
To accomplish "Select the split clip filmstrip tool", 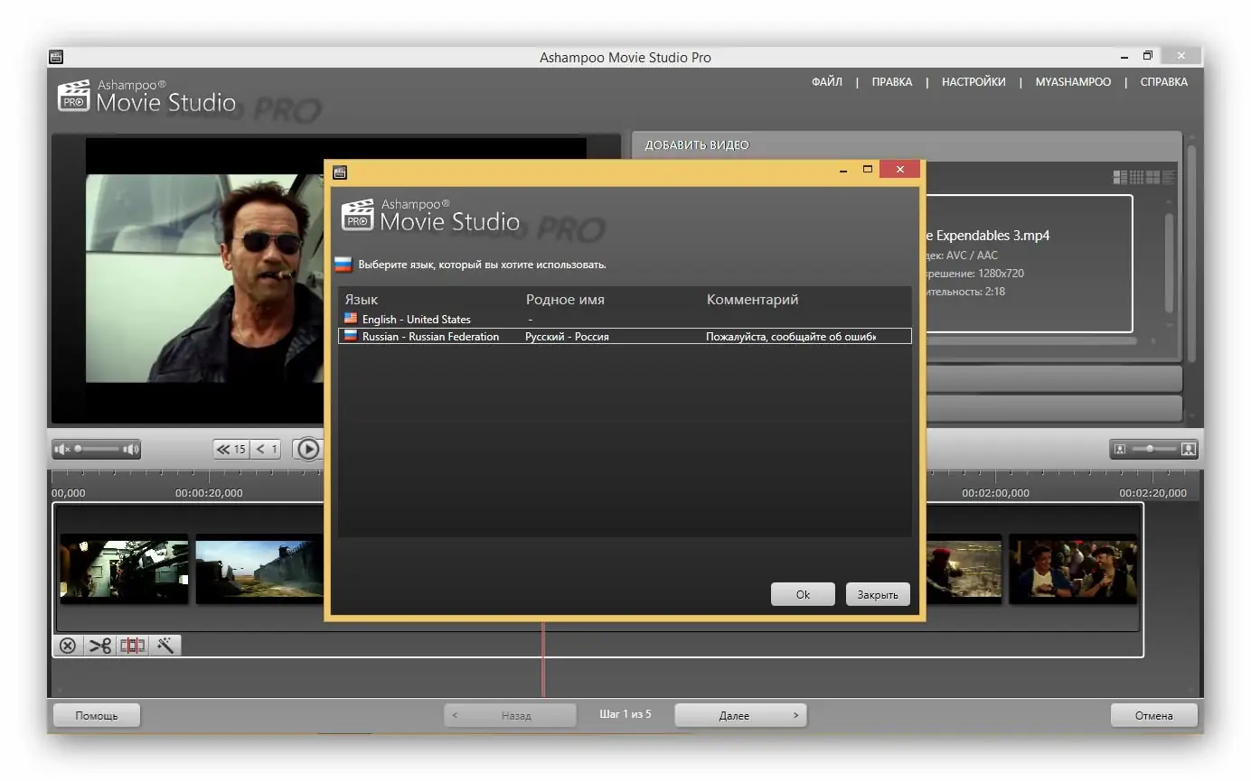I will coord(133,646).
